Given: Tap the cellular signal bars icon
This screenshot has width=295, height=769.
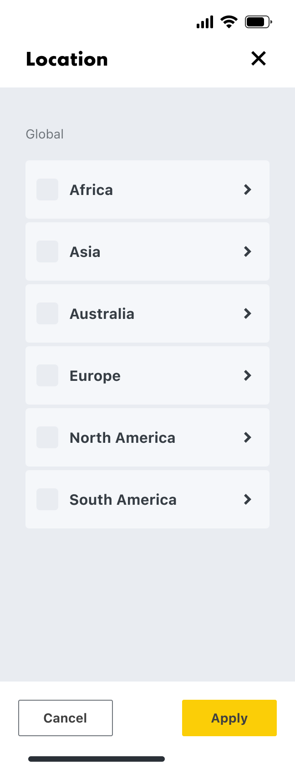Looking at the screenshot, I should point(205,22).
